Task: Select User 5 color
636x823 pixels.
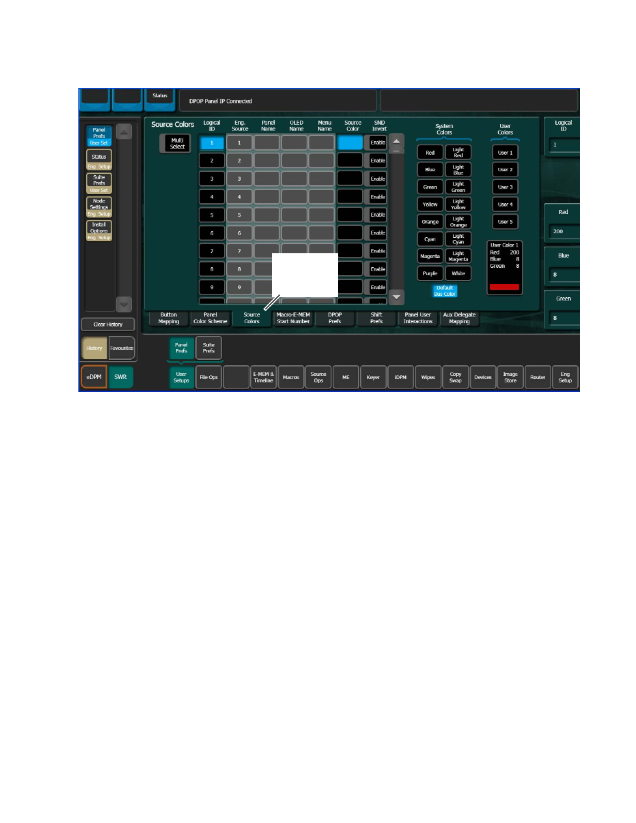Action: [x=505, y=222]
